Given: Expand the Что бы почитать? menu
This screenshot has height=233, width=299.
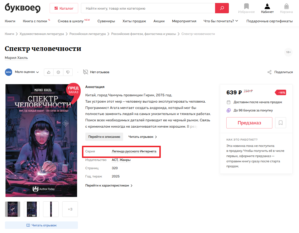Looking at the screenshot, I should pos(221,21).
